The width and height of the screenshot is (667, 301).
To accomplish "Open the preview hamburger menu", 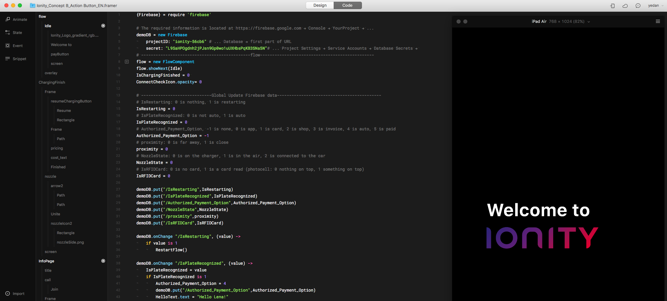I will coord(658,21).
